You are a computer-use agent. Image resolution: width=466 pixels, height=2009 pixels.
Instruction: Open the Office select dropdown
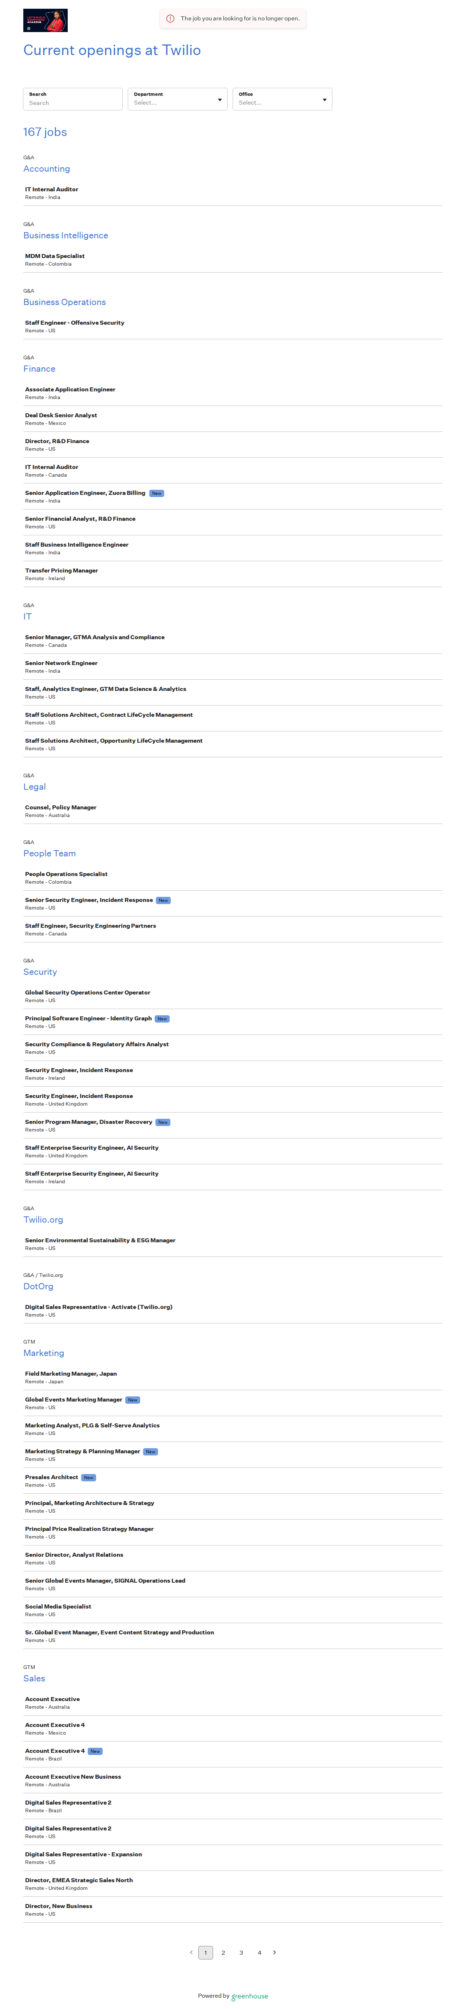click(x=282, y=99)
